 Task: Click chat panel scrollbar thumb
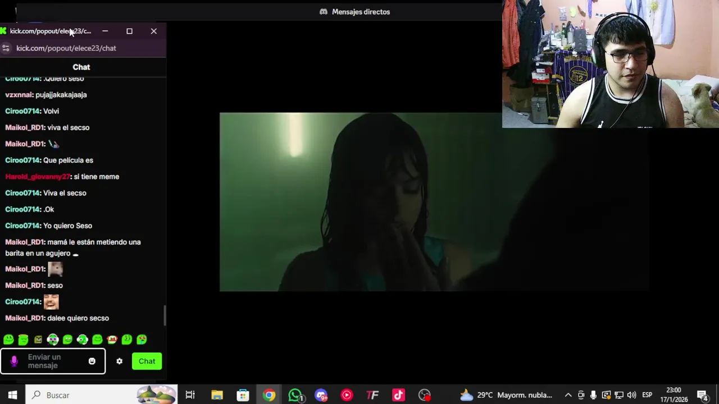coord(165,315)
